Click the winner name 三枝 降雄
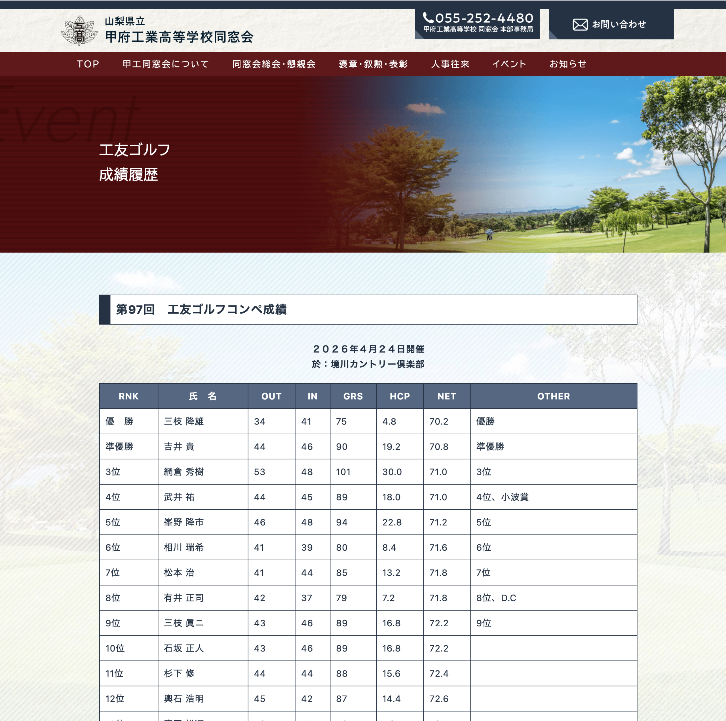This screenshot has width=726, height=721. coord(184,421)
